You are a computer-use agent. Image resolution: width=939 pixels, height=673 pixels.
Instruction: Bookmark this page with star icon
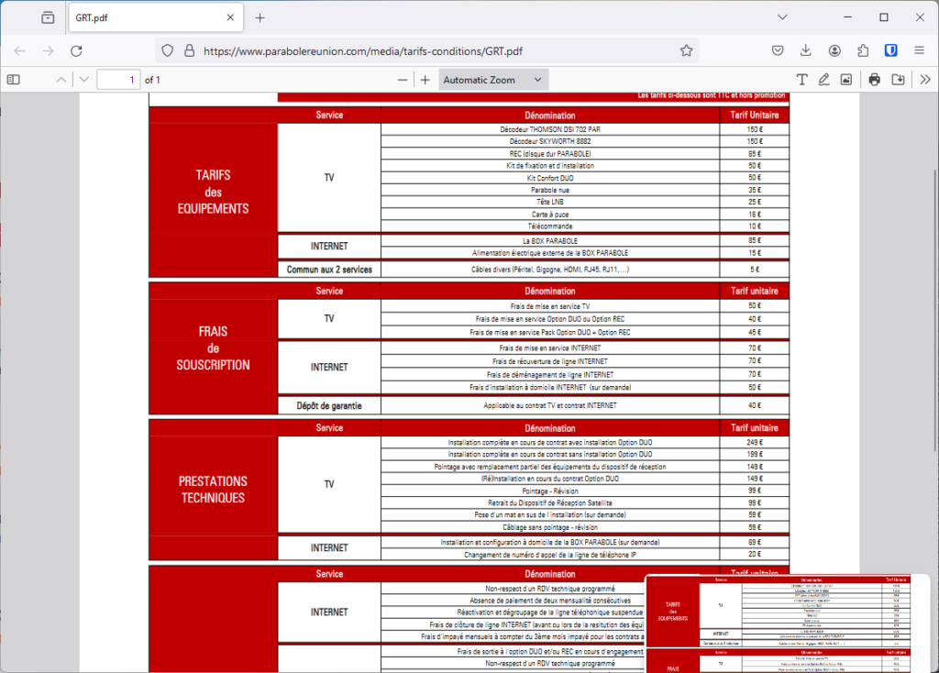(686, 50)
